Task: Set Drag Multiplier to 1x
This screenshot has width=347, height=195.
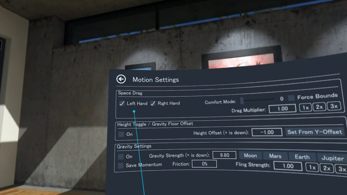Action: (x=305, y=107)
